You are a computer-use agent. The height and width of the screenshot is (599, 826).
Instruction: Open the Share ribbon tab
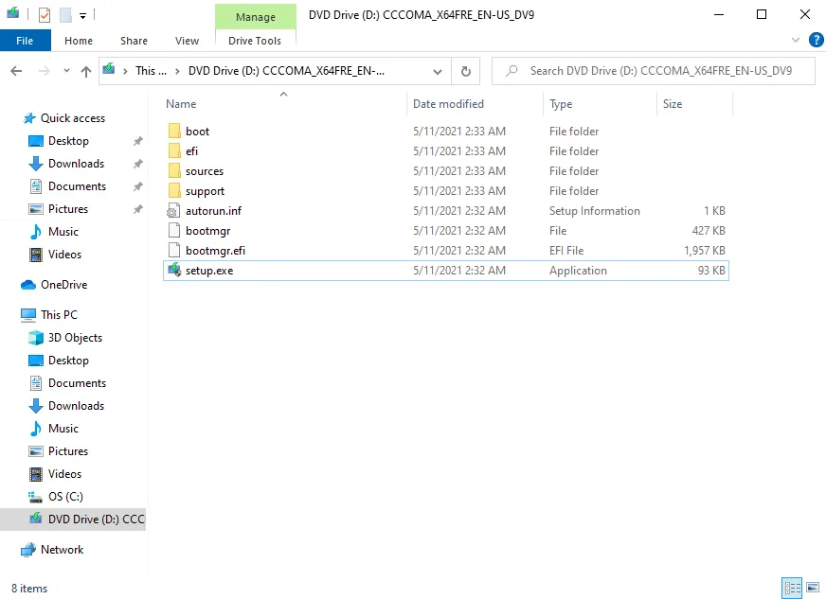(x=134, y=41)
